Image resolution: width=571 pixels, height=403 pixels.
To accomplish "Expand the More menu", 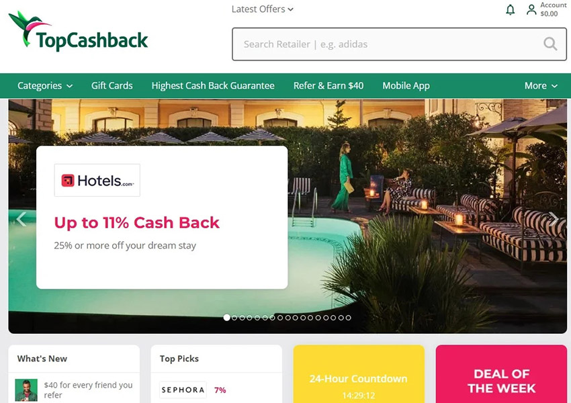I will click(541, 86).
